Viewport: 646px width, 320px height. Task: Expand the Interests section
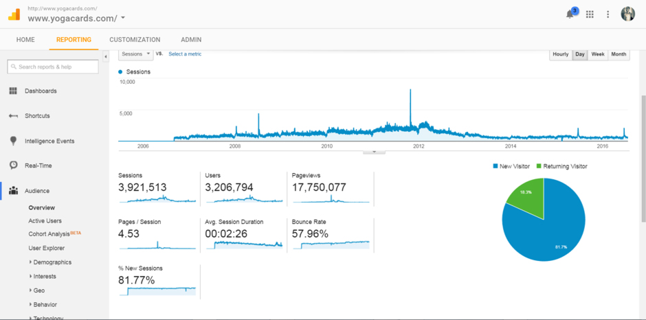(30, 276)
